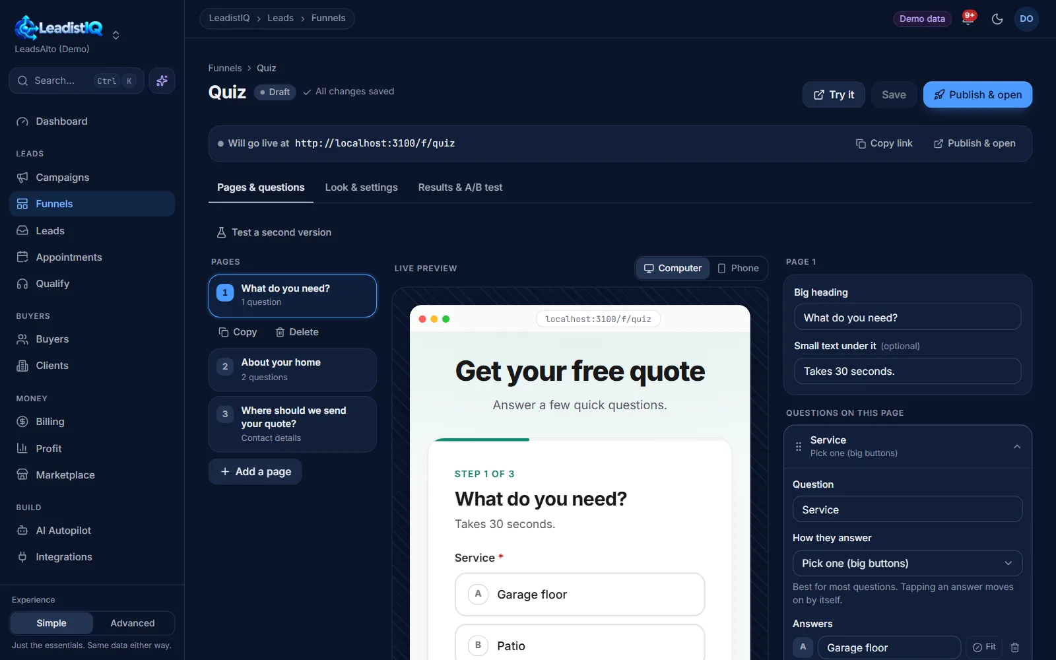Image resolution: width=1056 pixels, height=660 pixels.
Task: Open Qualify in the sidebar
Action: 92,284
